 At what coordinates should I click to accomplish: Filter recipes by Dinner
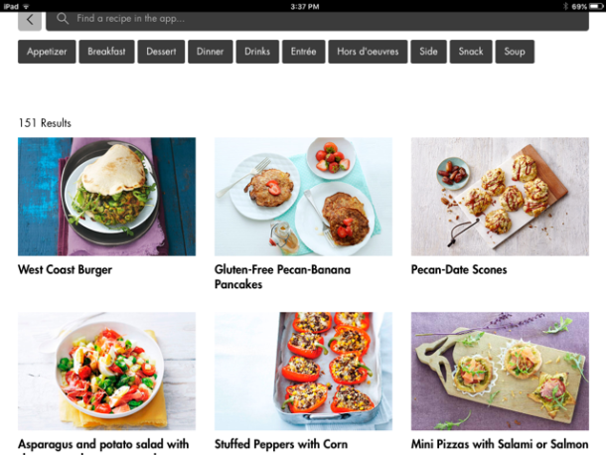coord(211,52)
